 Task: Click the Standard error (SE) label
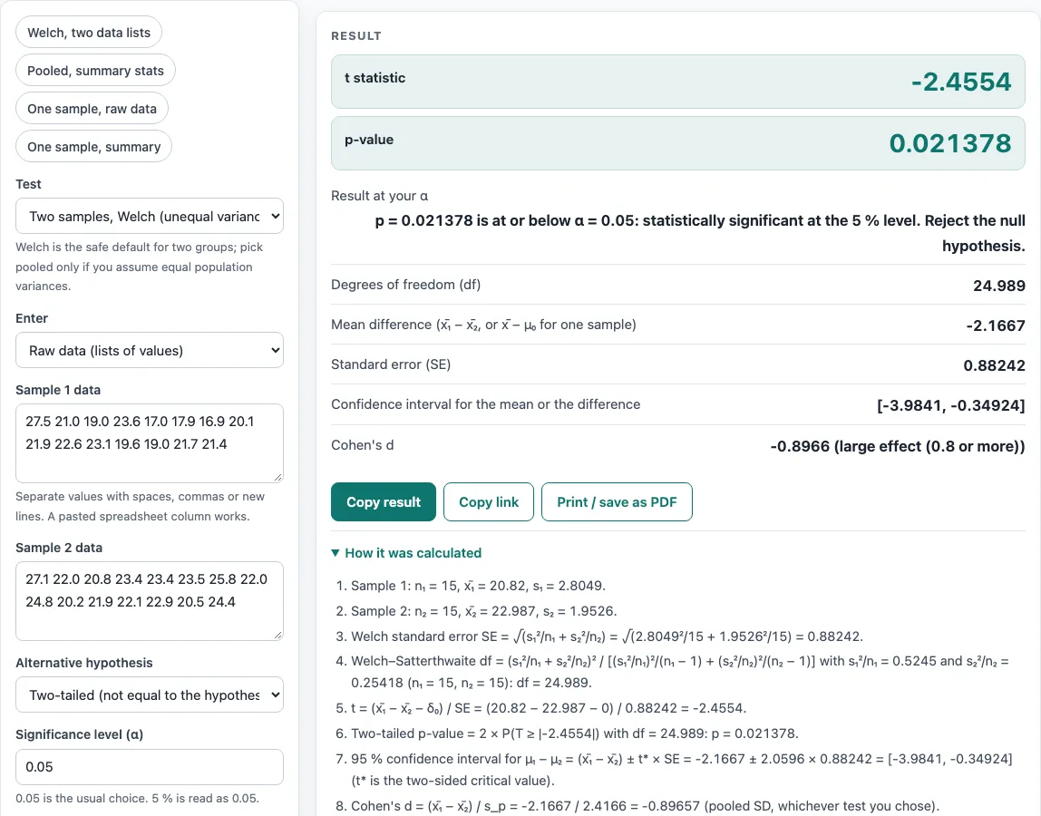point(391,364)
